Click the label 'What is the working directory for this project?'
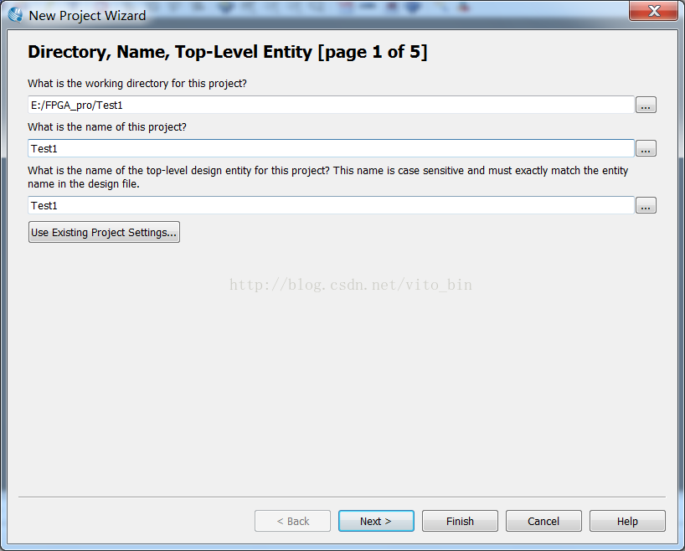The image size is (685, 551). [x=137, y=84]
